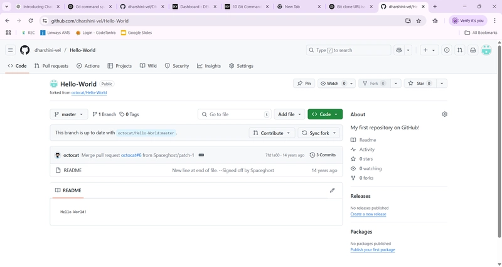Image resolution: width=502 pixels, height=267 pixels.
Task: Switch to the Insights tab
Action: [x=209, y=66]
